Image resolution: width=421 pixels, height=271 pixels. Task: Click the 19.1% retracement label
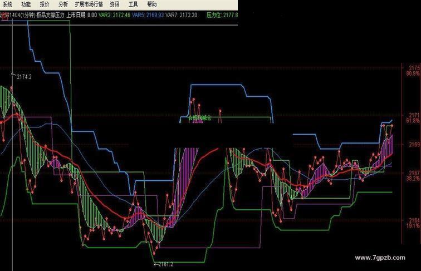[413, 226]
